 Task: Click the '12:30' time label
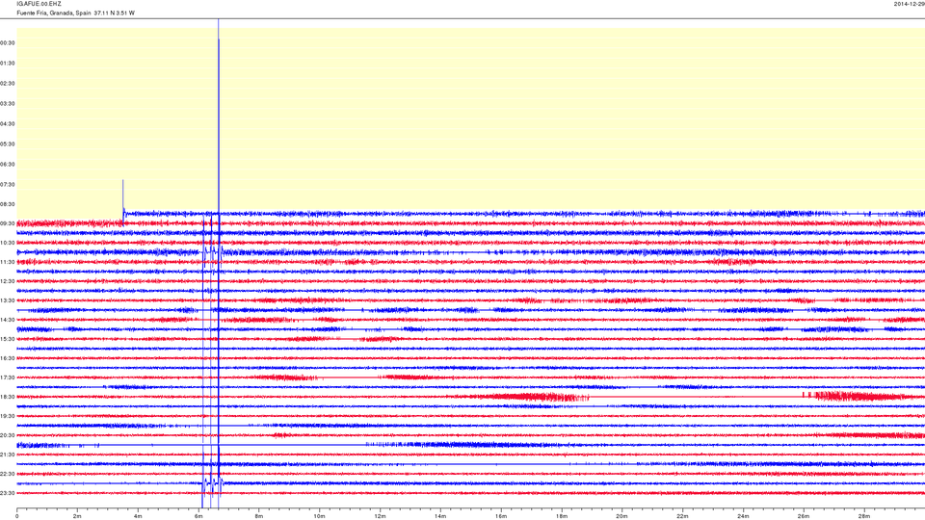tap(8, 281)
